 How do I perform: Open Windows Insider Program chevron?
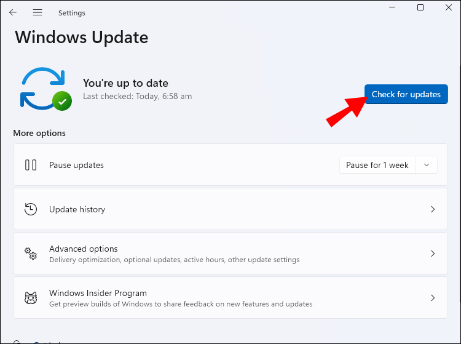[x=433, y=298]
